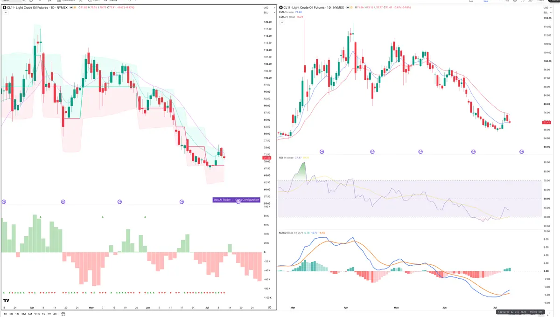Click the left chart's symbol logo icon
This screenshot has width=560, height=317.
pos(4,8)
